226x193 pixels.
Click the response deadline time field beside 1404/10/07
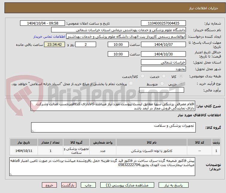pyautogui.click(x=118, y=44)
